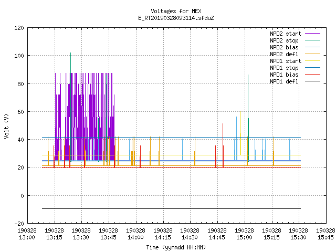Viewport: 336px width, 252px height.
Task: Click the orange NPD2 defl legend line sample
Action: coord(312,54)
